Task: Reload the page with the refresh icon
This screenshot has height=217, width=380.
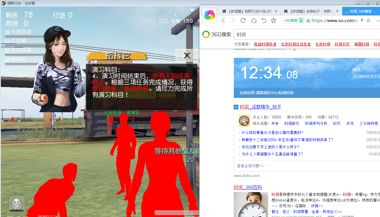Action: coord(243,21)
